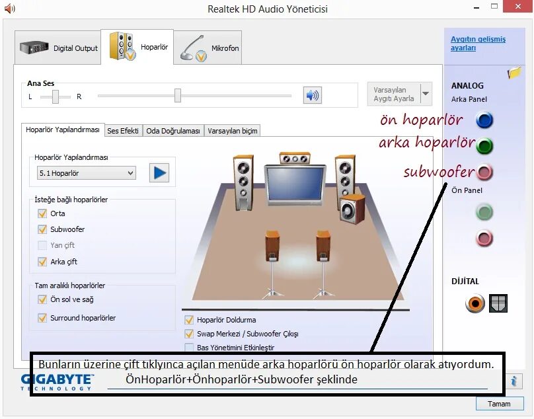Click the TV screen in the room diagram
This screenshot has width=534, height=419.
tap(295, 184)
